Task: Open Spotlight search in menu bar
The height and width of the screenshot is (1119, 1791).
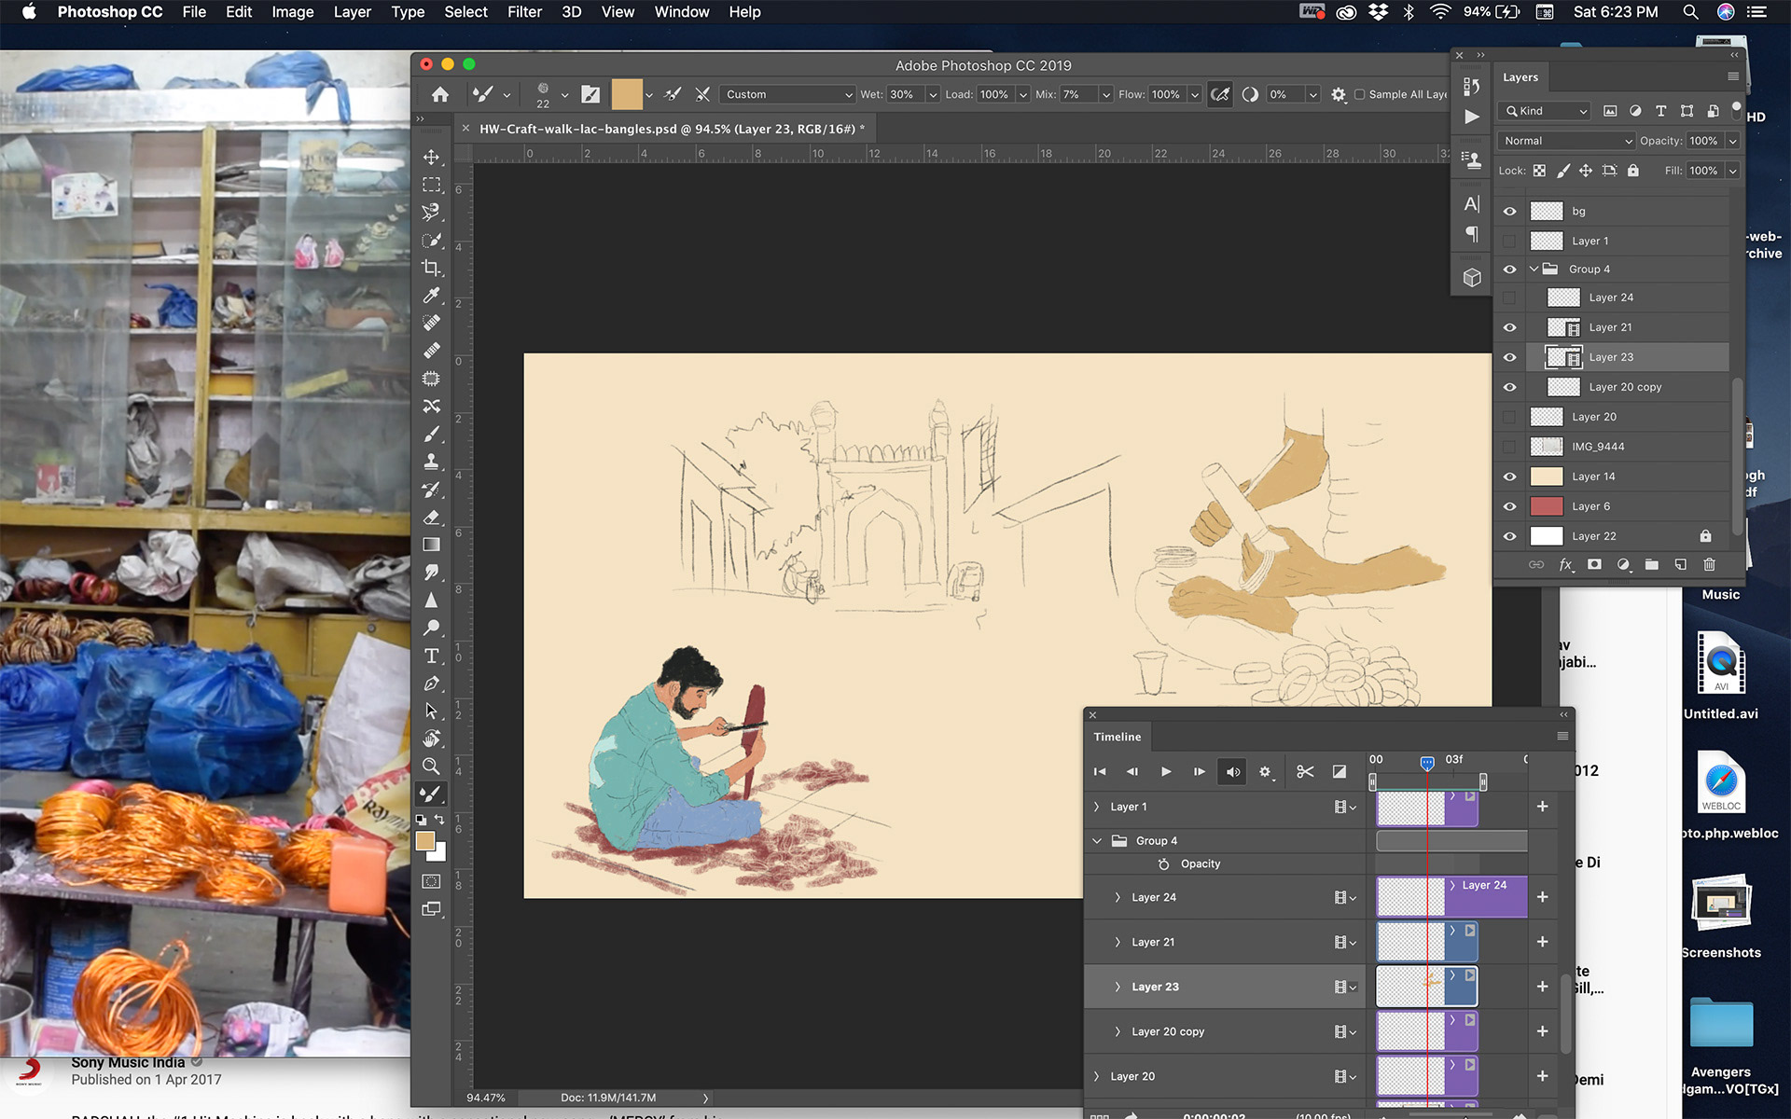Action: tap(1690, 12)
